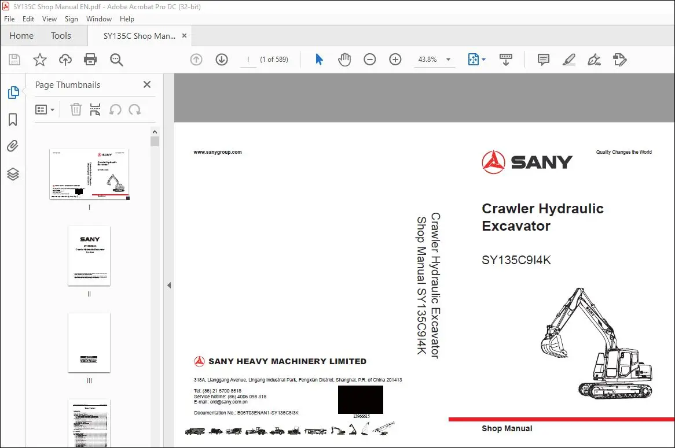Select the highlight text pen tool
The image size is (675, 448).
[x=568, y=60]
